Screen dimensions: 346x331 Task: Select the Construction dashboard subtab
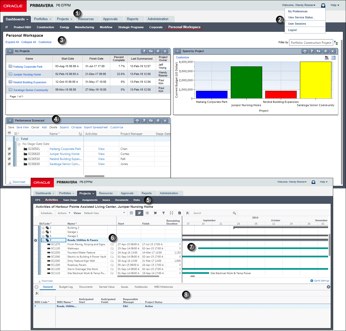(x=45, y=27)
